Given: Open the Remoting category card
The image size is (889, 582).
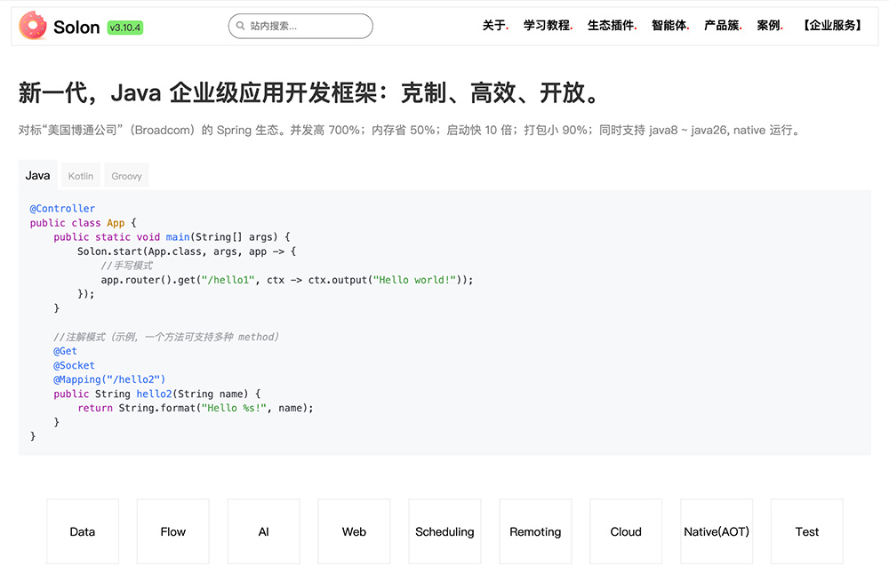Looking at the screenshot, I should coord(535,531).
